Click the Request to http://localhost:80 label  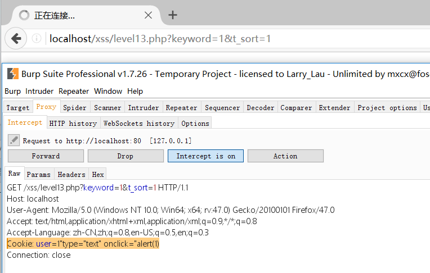click(x=107, y=141)
